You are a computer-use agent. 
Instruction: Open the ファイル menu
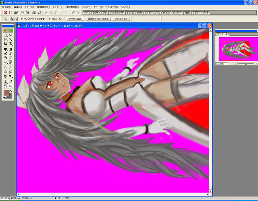(x=6, y=7)
